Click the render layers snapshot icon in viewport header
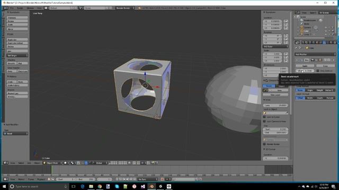The width and height of the screenshot is (339, 190). click(x=153, y=163)
